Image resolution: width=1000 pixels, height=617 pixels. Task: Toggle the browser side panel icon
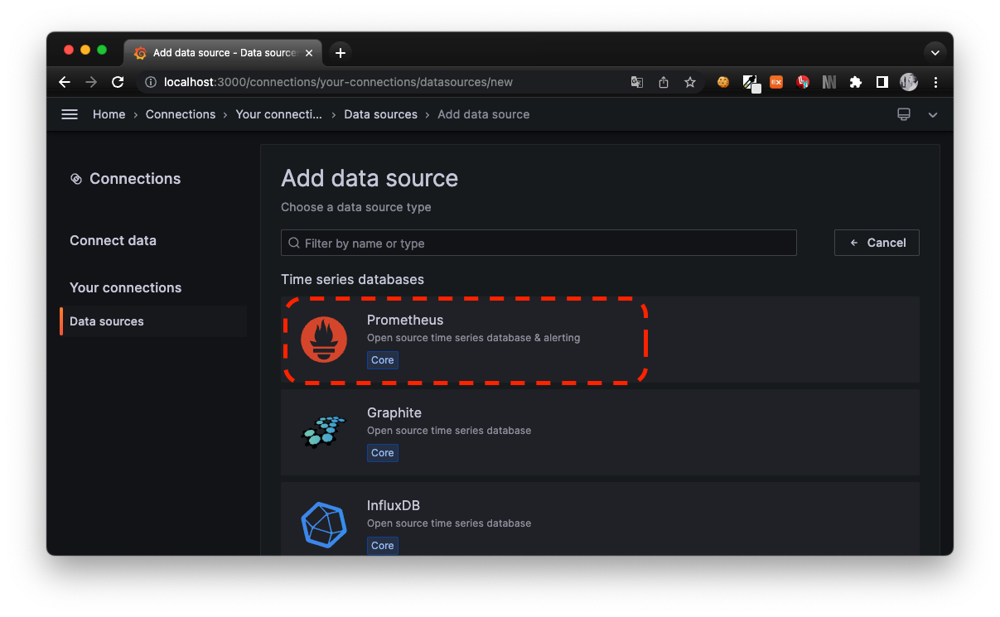tap(882, 82)
